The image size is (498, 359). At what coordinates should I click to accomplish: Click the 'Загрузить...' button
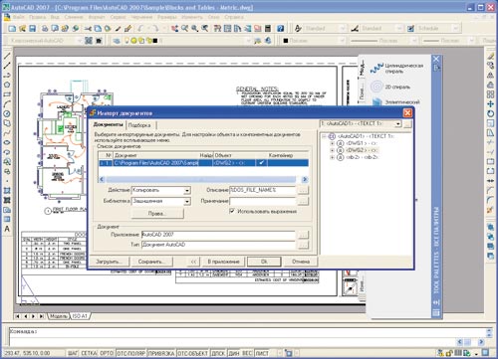tap(109, 262)
